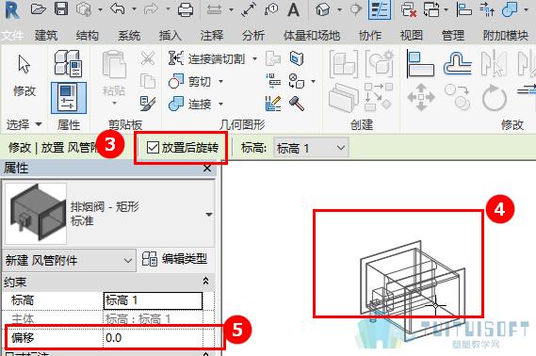Switch to the 建筑 ribbon tab
536x356 pixels.
click(x=46, y=35)
